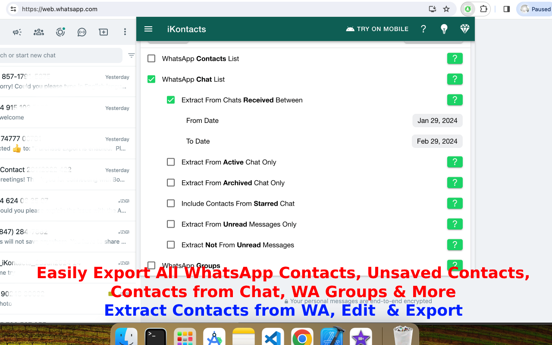
Task: Uncheck the WhatsApp Chat List option
Action: pyautogui.click(x=151, y=79)
